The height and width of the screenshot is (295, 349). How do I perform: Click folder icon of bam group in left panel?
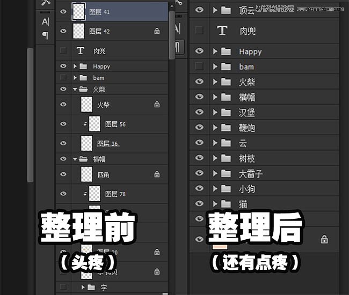point(83,78)
